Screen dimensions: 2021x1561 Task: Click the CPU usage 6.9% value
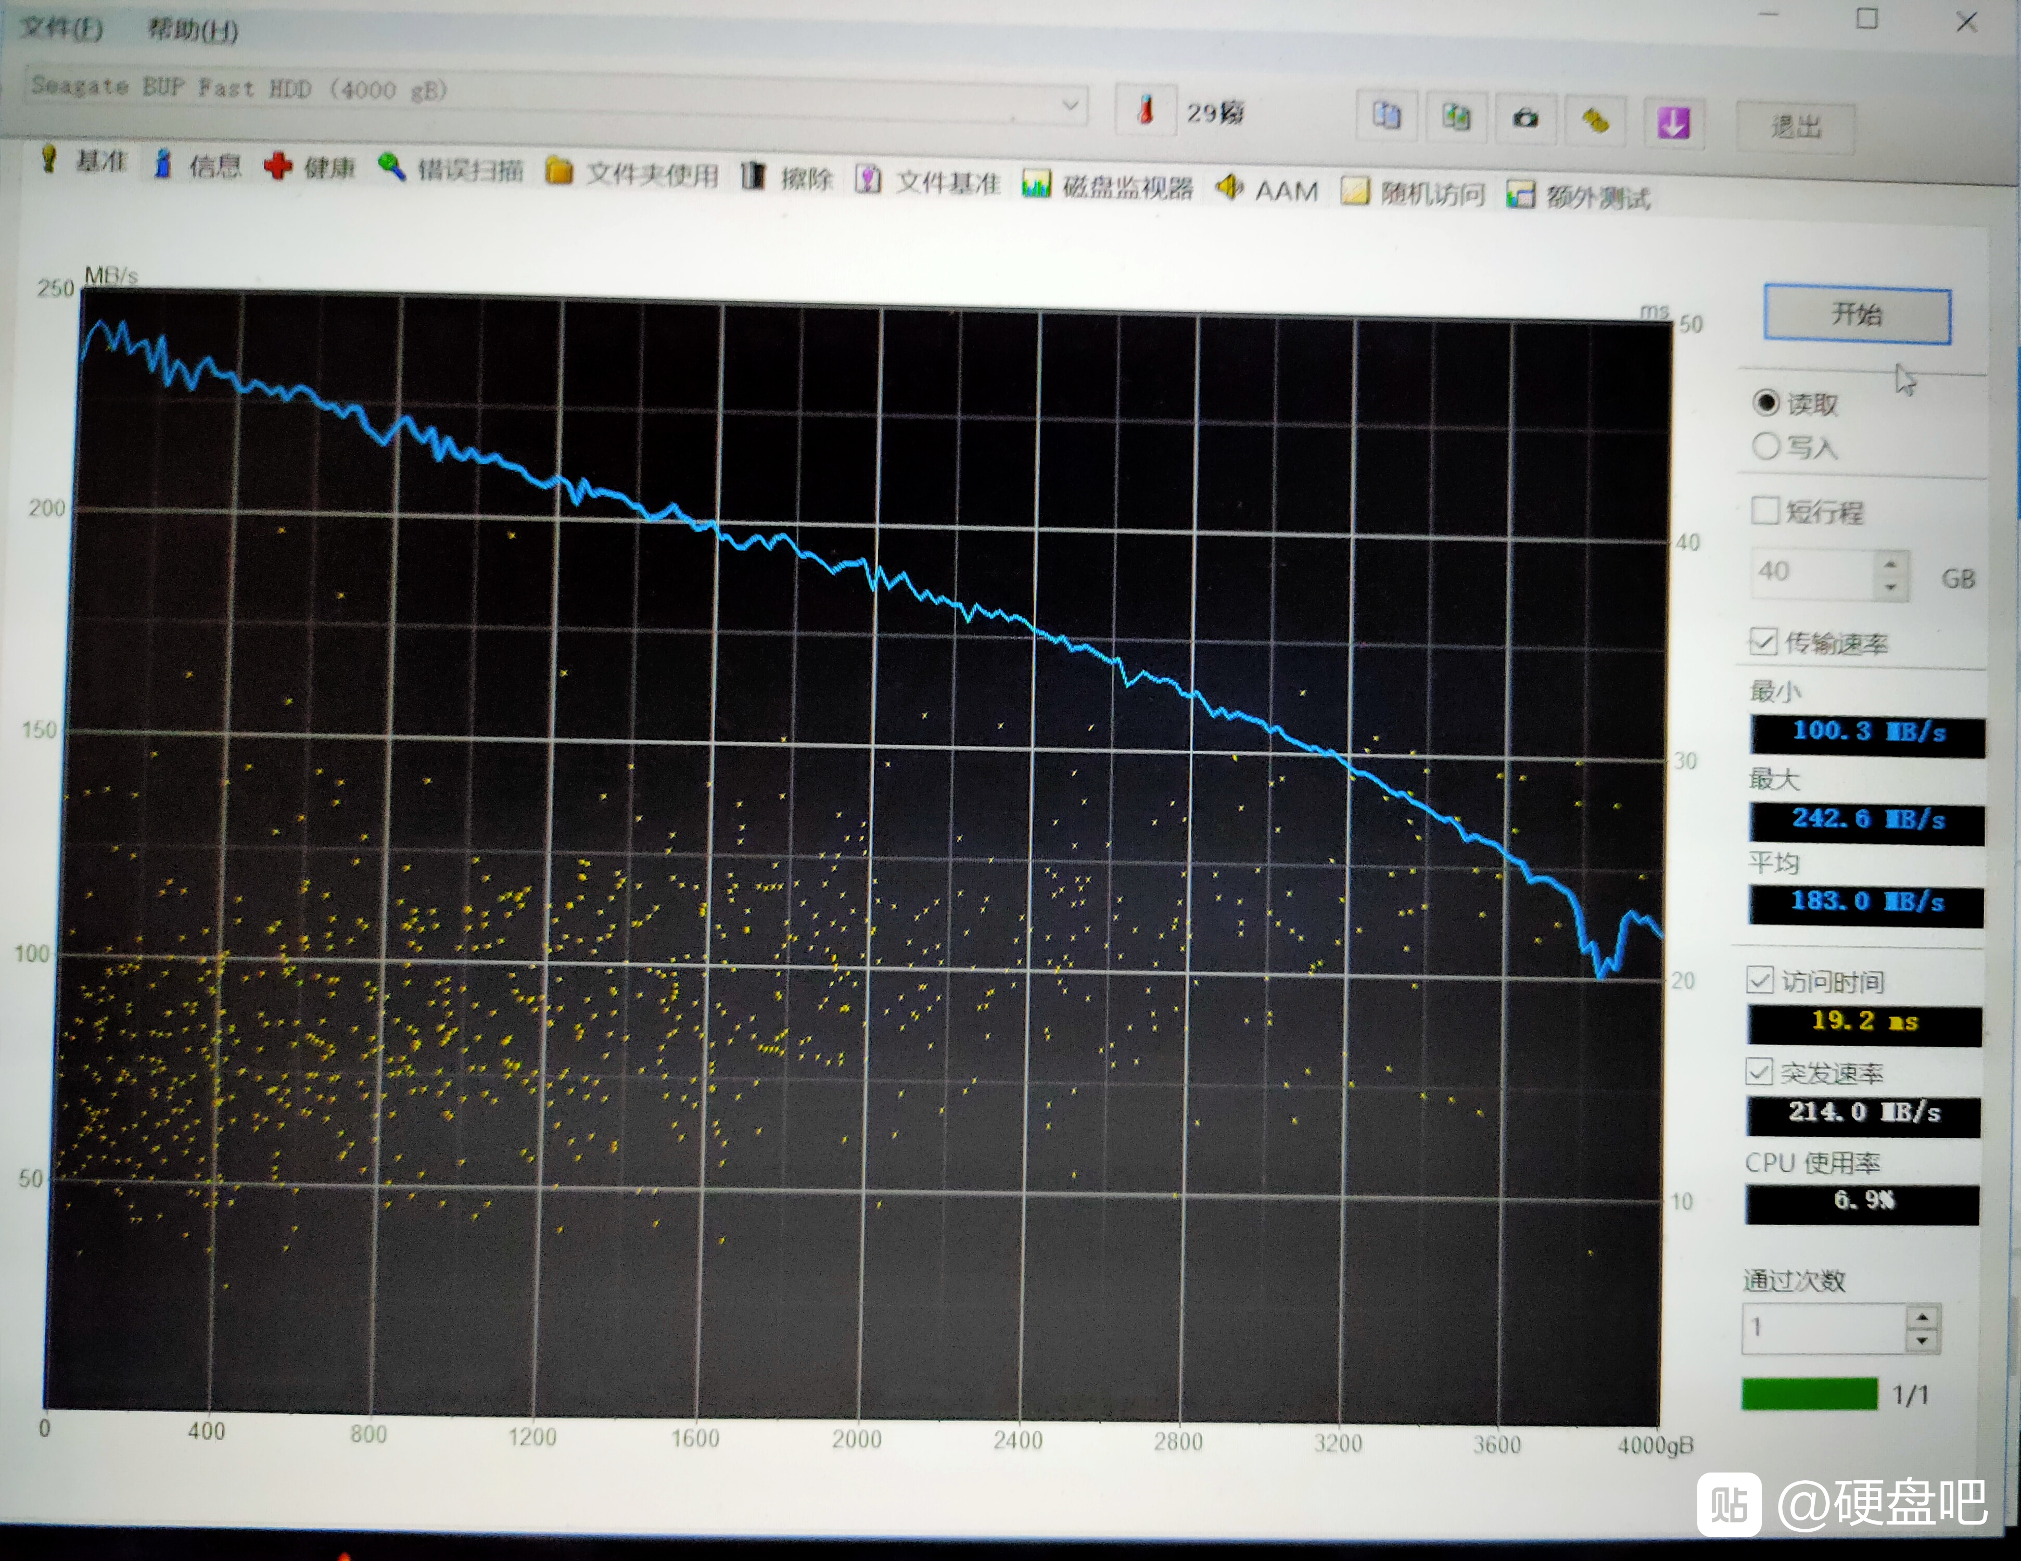1863,1204
